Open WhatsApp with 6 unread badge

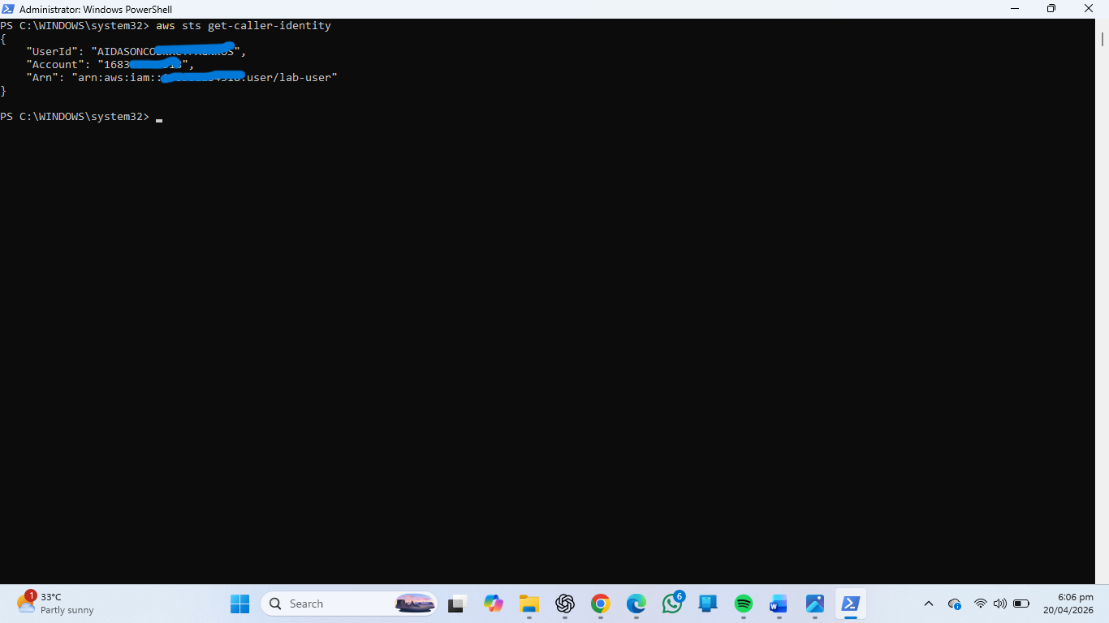point(672,604)
